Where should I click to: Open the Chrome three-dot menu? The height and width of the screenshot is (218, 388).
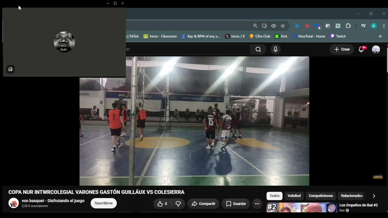tap(384, 26)
